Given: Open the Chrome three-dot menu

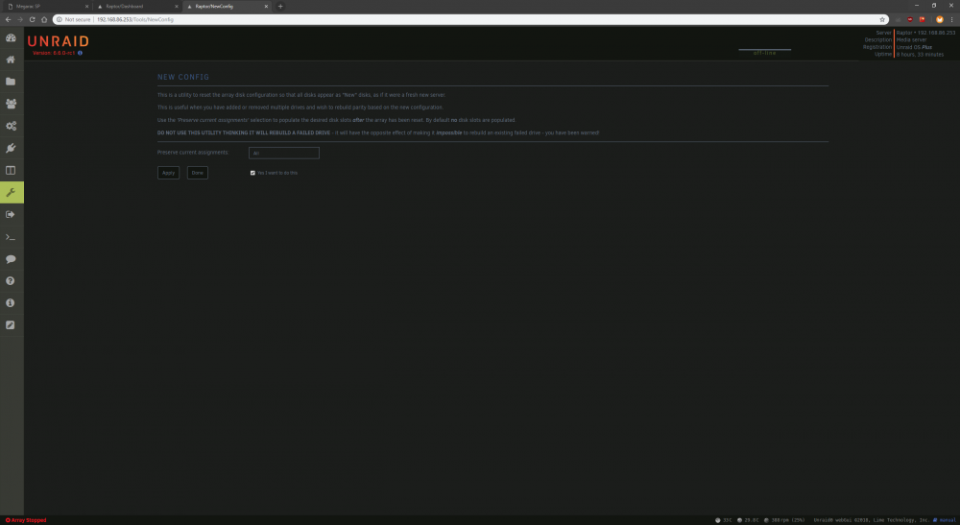Looking at the screenshot, I should tap(951, 19).
